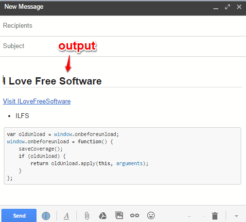Viewport: 246px width, 222px height.
Task: Send the composed email
Action: click(x=19, y=216)
